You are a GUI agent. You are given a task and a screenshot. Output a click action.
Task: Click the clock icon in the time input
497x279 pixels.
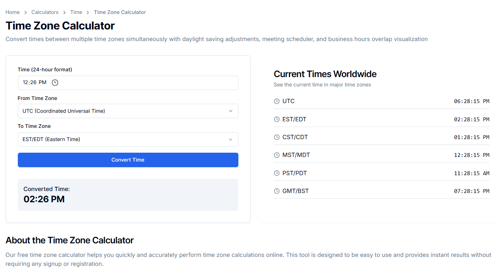click(55, 83)
